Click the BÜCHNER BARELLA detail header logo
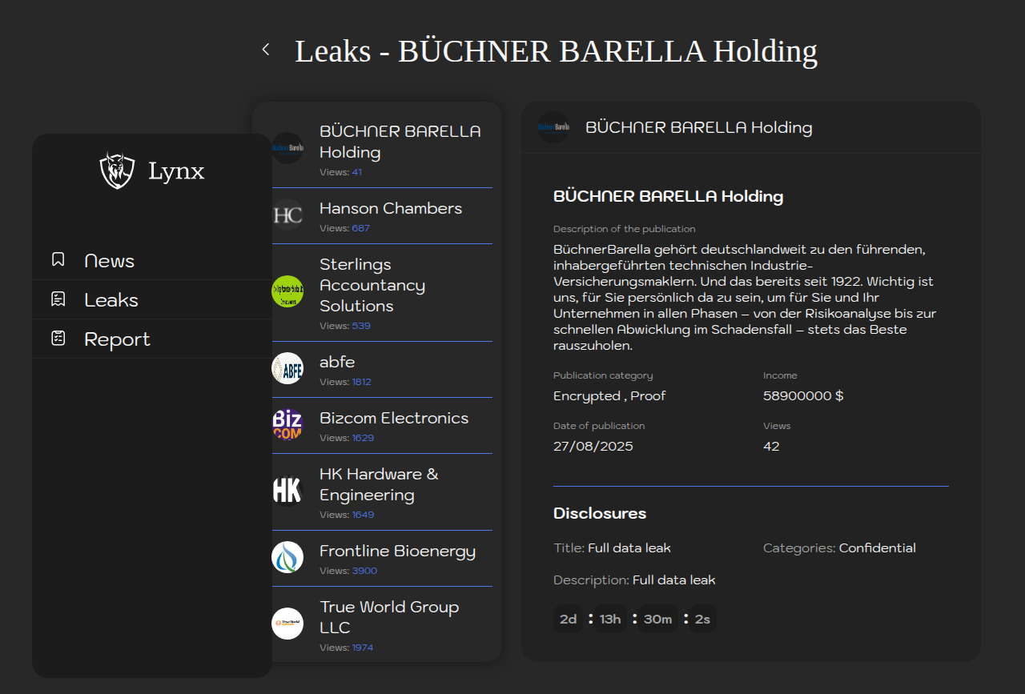Screen dimensions: 1025x694 [553, 127]
